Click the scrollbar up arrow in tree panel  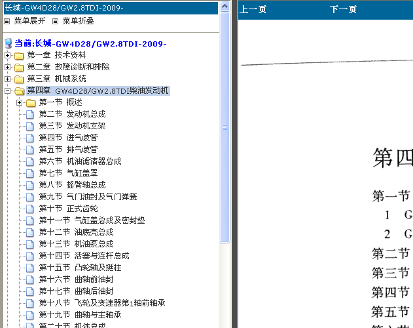pos(224,6)
